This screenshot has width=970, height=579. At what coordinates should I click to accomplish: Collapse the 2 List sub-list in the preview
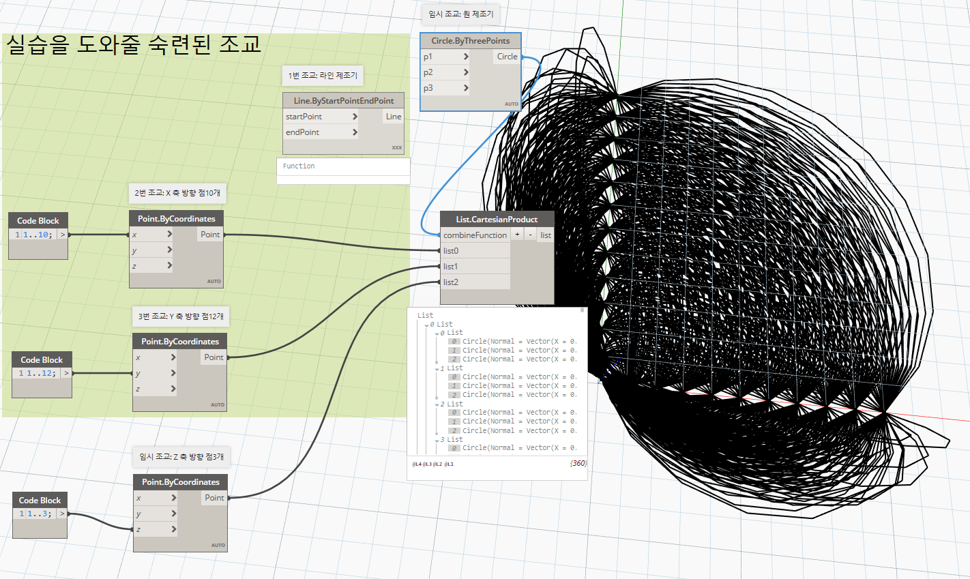click(437, 404)
